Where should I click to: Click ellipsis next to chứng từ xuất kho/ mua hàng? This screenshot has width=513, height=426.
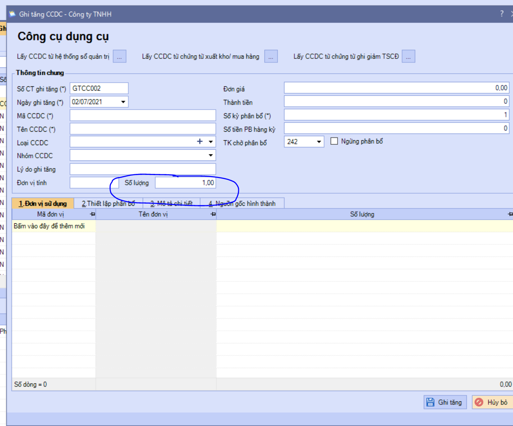coord(271,56)
